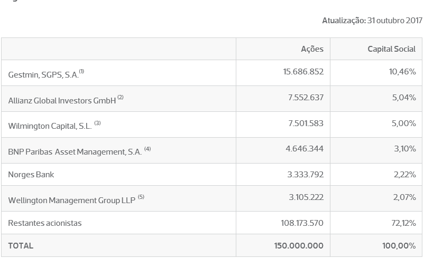Click 'Wellington Management Group LLP' name

pos(72,200)
